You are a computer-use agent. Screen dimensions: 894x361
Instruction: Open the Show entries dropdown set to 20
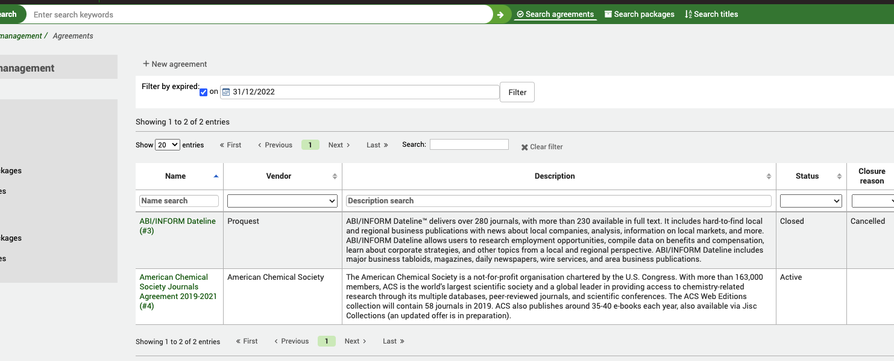pyautogui.click(x=168, y=144)
